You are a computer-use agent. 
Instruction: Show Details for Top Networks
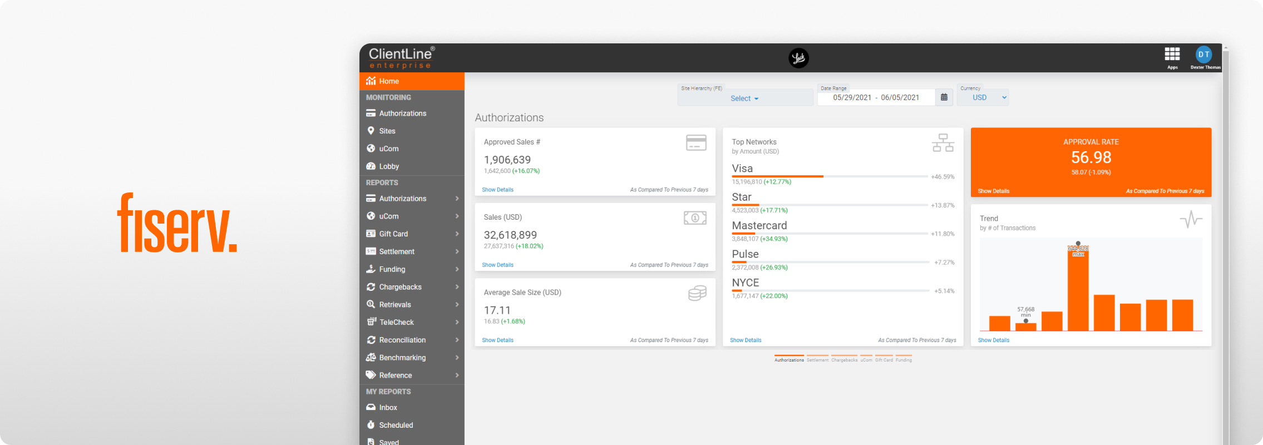tap(746, 340)
